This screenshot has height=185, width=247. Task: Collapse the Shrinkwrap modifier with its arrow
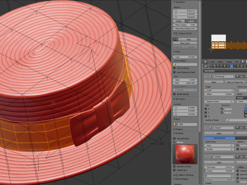206,76
